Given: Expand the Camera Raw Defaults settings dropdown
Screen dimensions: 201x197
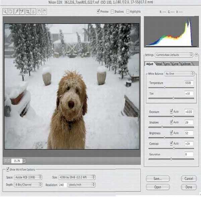Looking at the screenshot, I should (174, 55).
